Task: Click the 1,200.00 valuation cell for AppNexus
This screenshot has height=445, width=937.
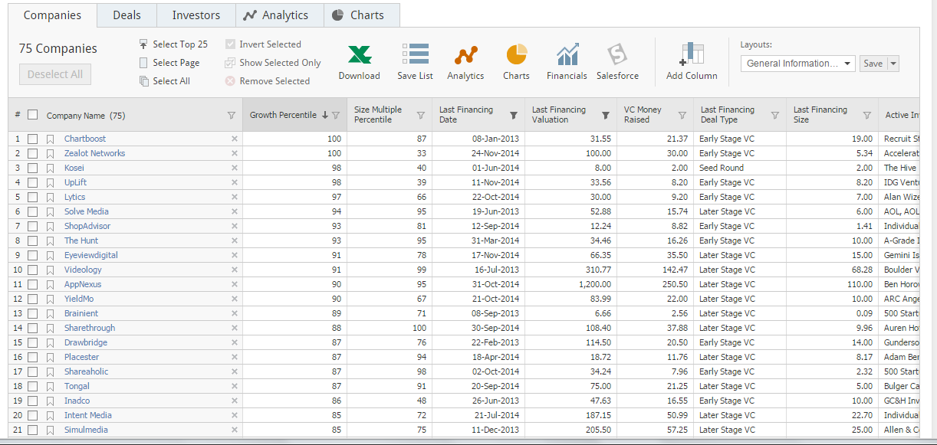Action: [x=570, y=285]
